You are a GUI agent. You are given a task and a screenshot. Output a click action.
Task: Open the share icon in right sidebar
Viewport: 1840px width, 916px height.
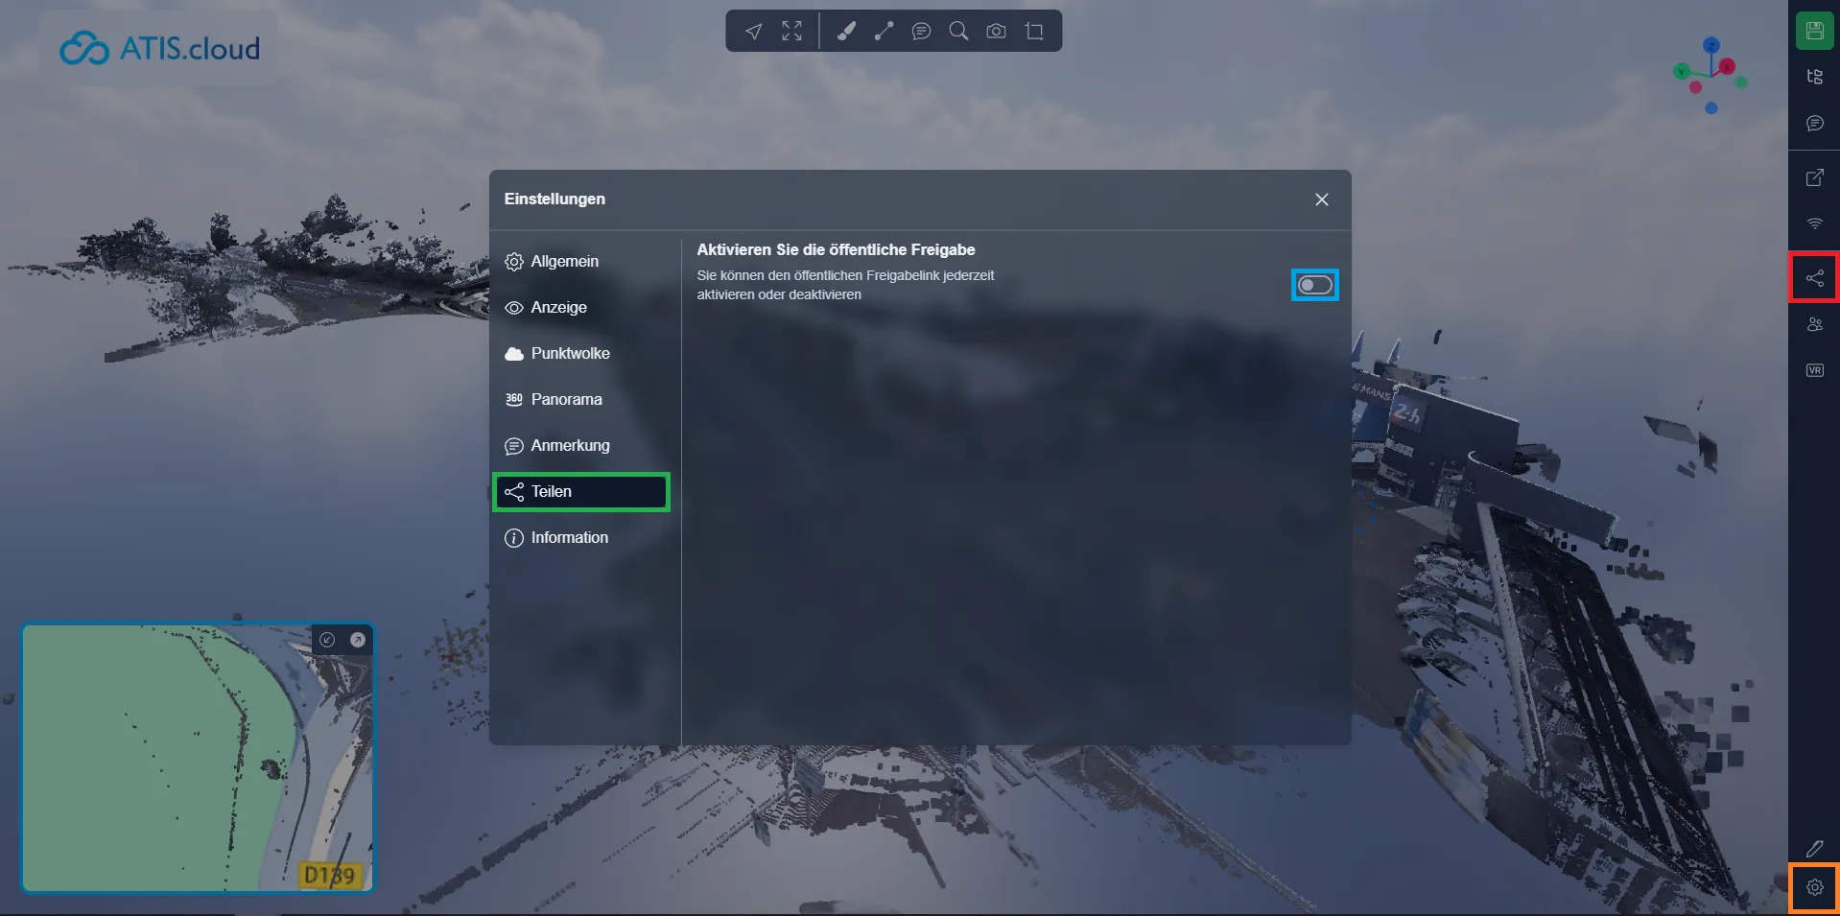pos(1814,278)
